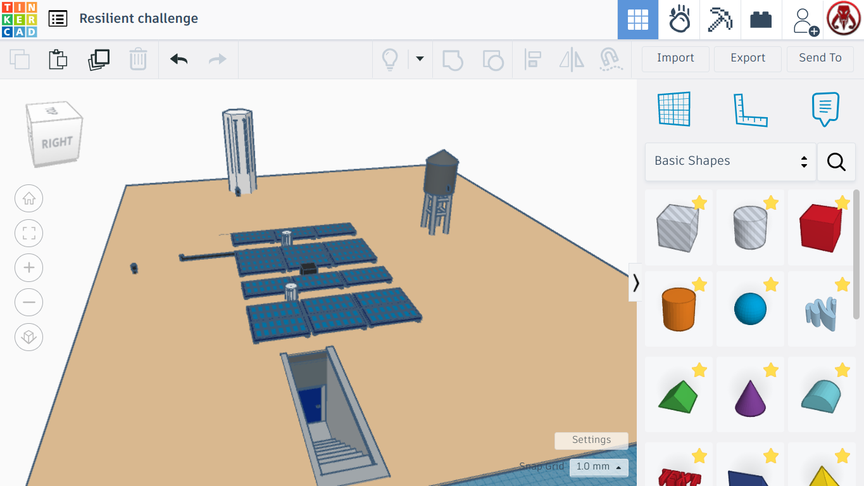This screenshot has width=864, height=486.
Task: Collapse the shapes panel chevron
Action: coord(635,283)
